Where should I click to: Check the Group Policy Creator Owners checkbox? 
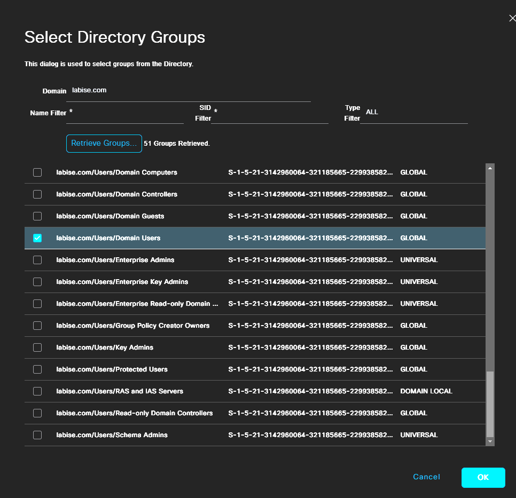coord(37,325)
